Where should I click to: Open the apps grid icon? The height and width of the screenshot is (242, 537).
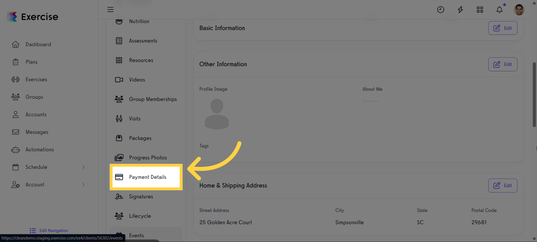click(480, 9)
